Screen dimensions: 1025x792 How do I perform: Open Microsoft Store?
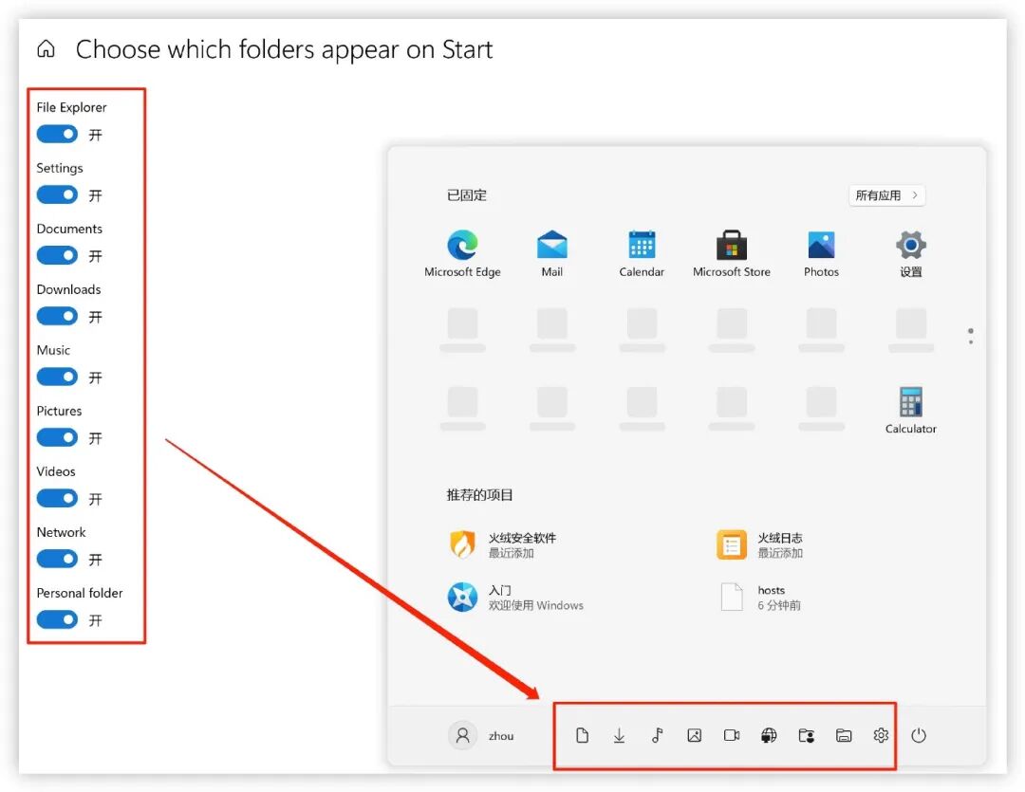(x=732, y=253)
